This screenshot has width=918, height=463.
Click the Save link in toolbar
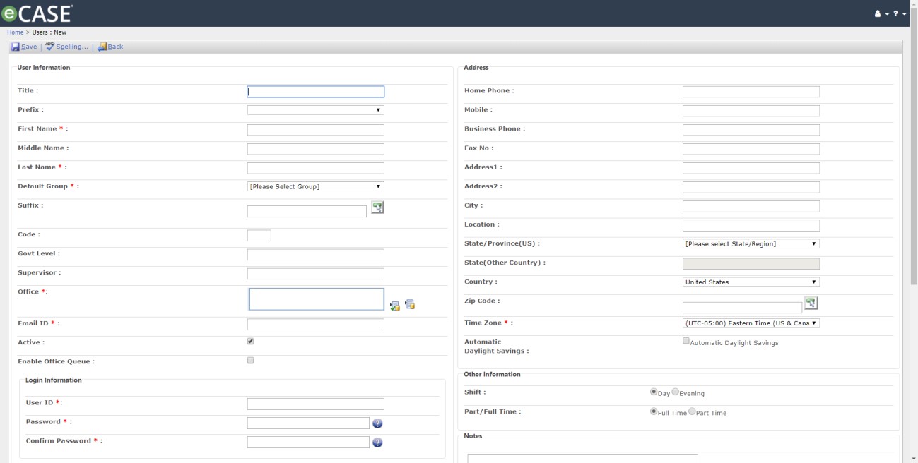coord(29,47)
